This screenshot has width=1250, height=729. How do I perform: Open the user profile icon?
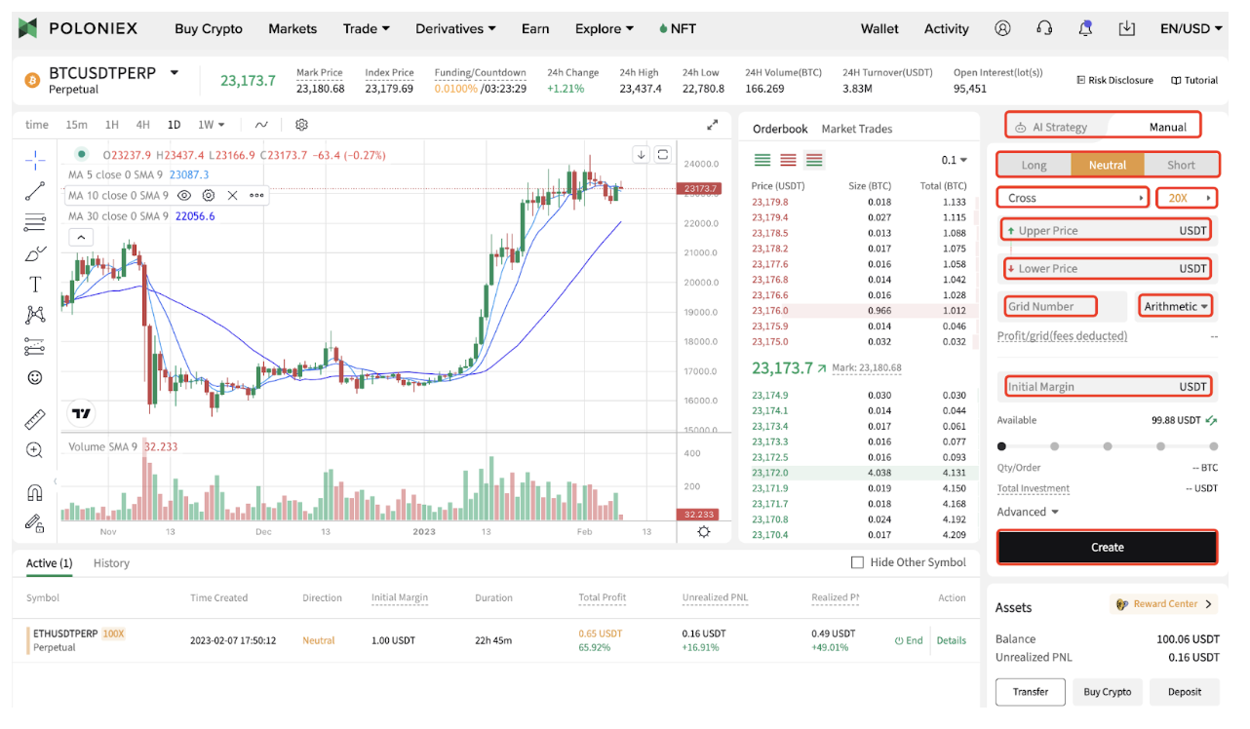tap(1002, 28)
